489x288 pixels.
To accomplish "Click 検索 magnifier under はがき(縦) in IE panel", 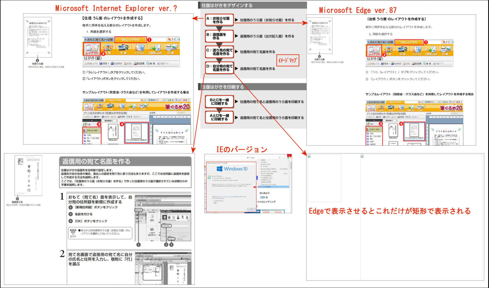I will [x=151, y=64].
